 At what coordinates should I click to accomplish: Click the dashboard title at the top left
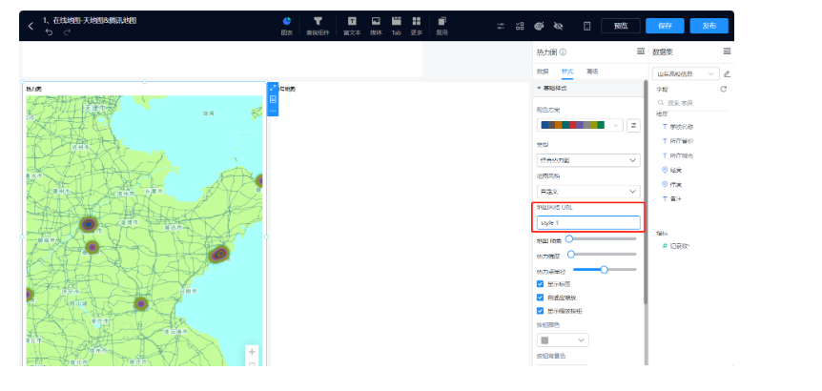[90, 20]
